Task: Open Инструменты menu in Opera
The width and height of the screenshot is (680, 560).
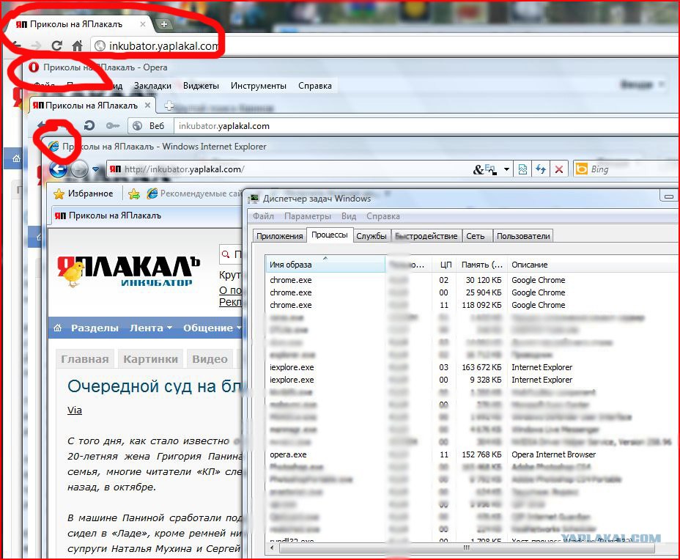Action: point(259,86)
